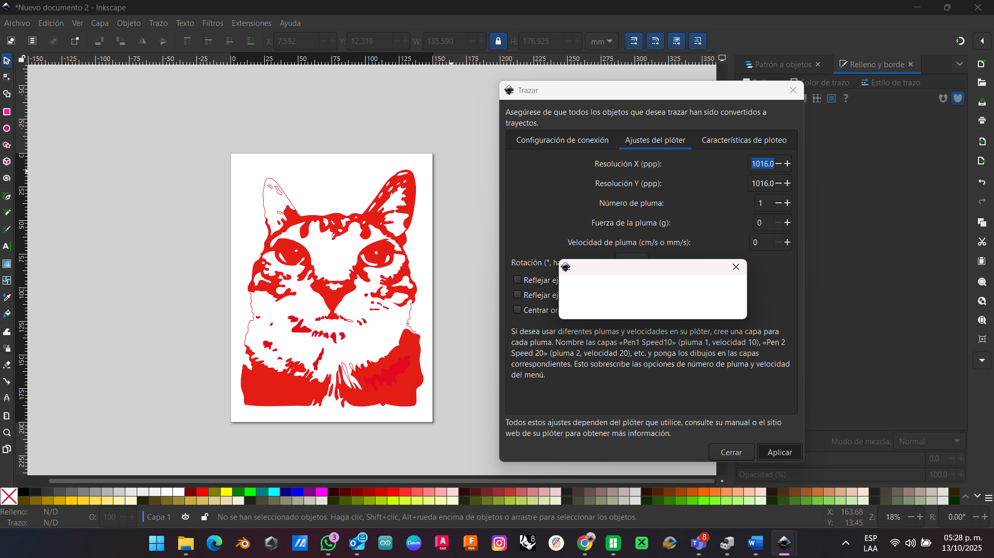This screenshot has width=994, height=558.
Task: Click the Cut scissors icon
Action: pos(982,242)
